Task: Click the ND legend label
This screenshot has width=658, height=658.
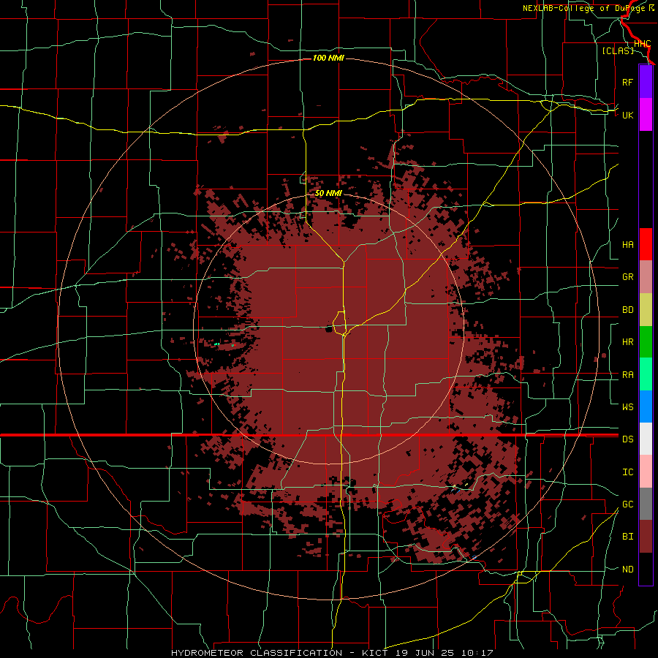Action: 627,570
